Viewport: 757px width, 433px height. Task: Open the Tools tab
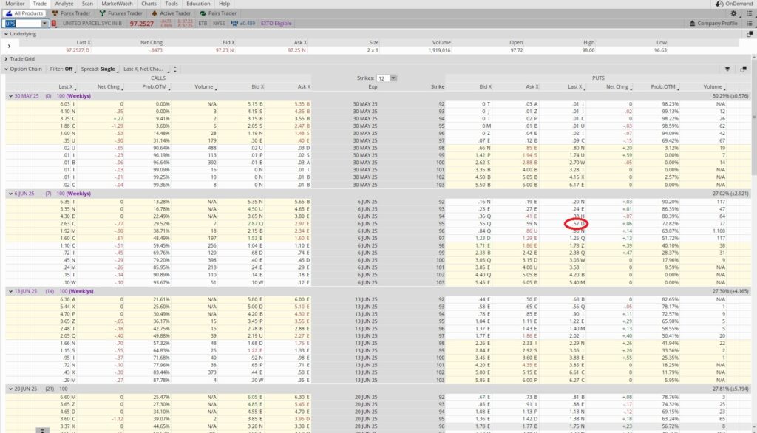[x=171, y=4]
